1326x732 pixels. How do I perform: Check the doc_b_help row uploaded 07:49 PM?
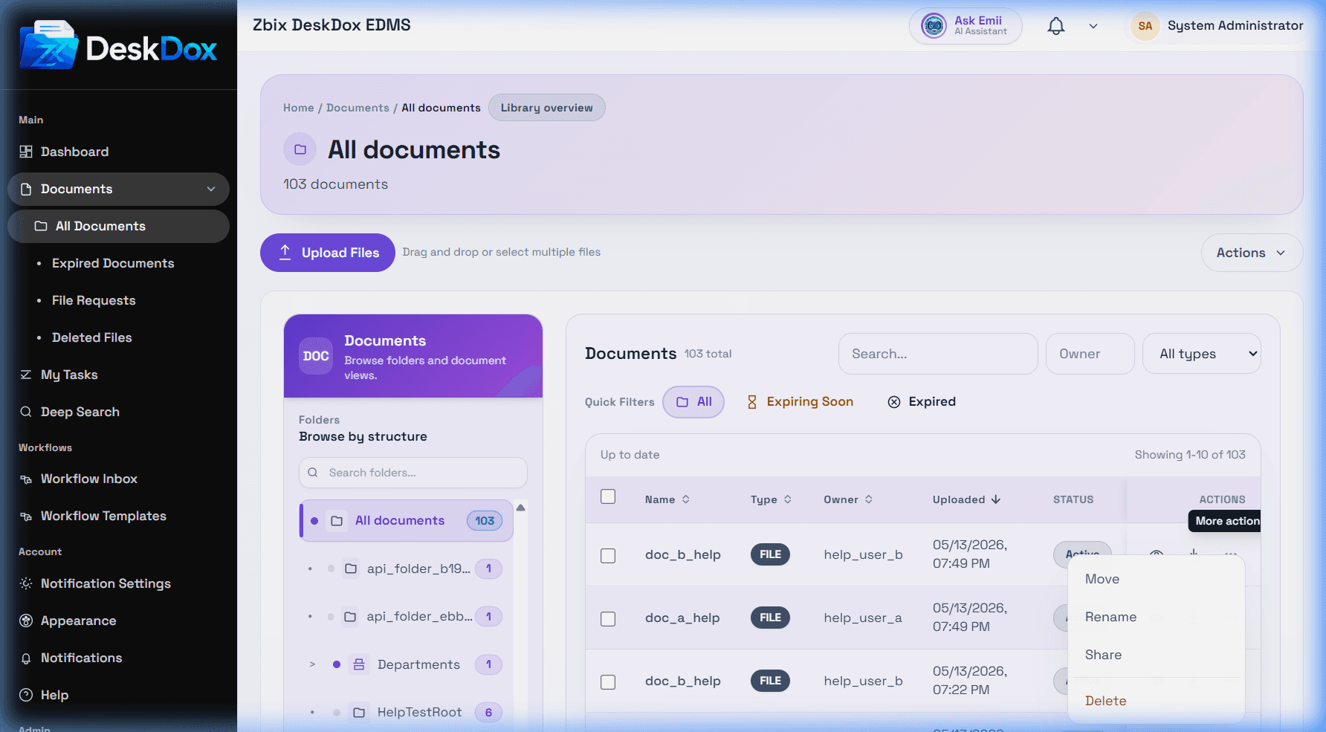(608, 556)
